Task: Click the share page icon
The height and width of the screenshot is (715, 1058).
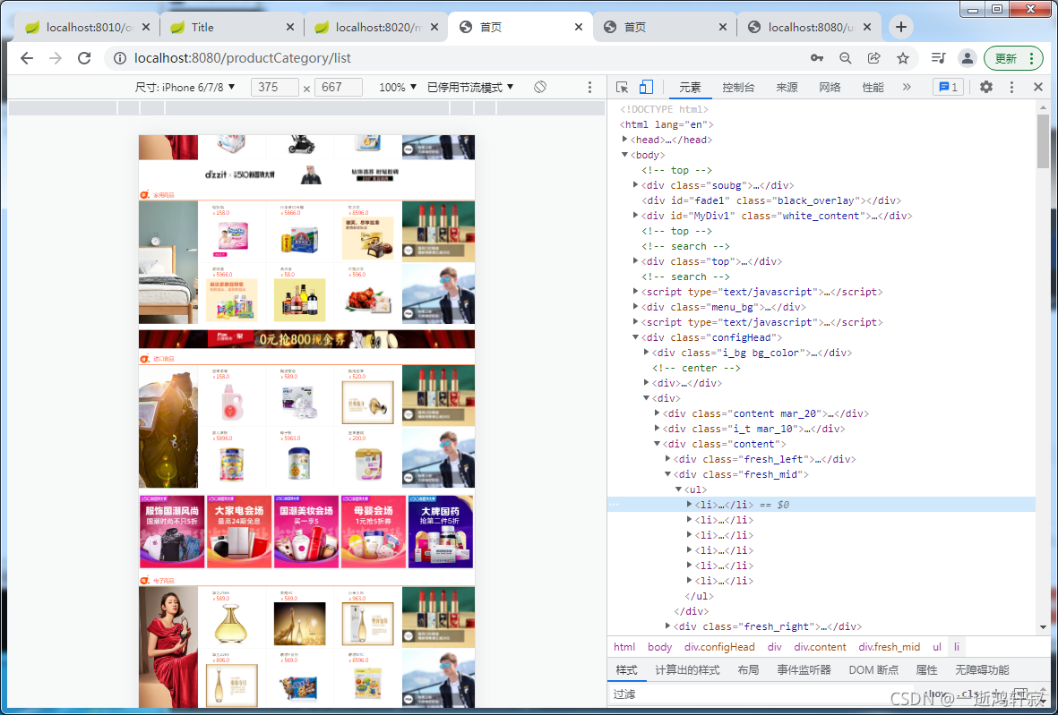Action: (873, 58)
